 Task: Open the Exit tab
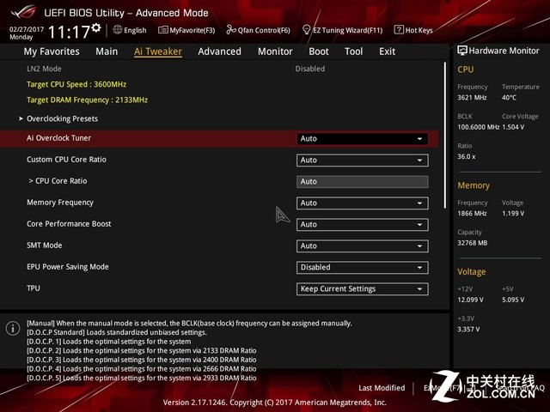387,51
